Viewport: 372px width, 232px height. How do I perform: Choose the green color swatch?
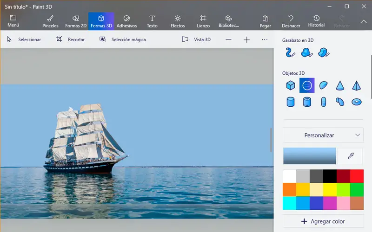tap(357, 189)
